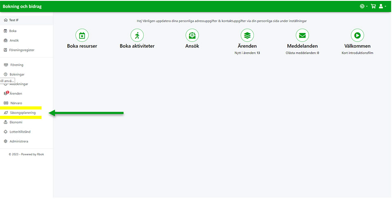Select Lotteritillstånd in the sidebar
Viewport: 392px width, 199px height.
click(20, 132)
